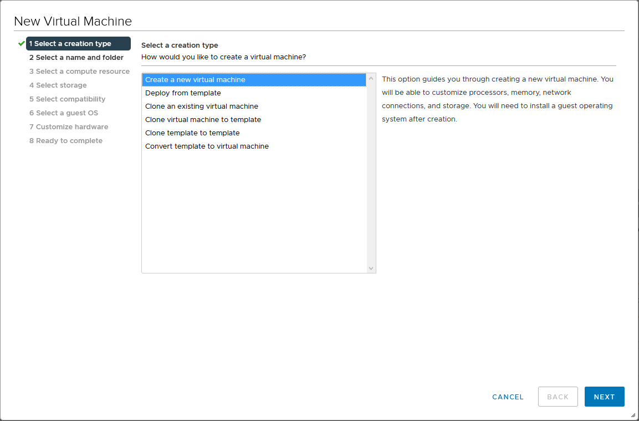639x421 pixels.
Task: Open step 4 'Select storage'
Action: tap(58, 85)
